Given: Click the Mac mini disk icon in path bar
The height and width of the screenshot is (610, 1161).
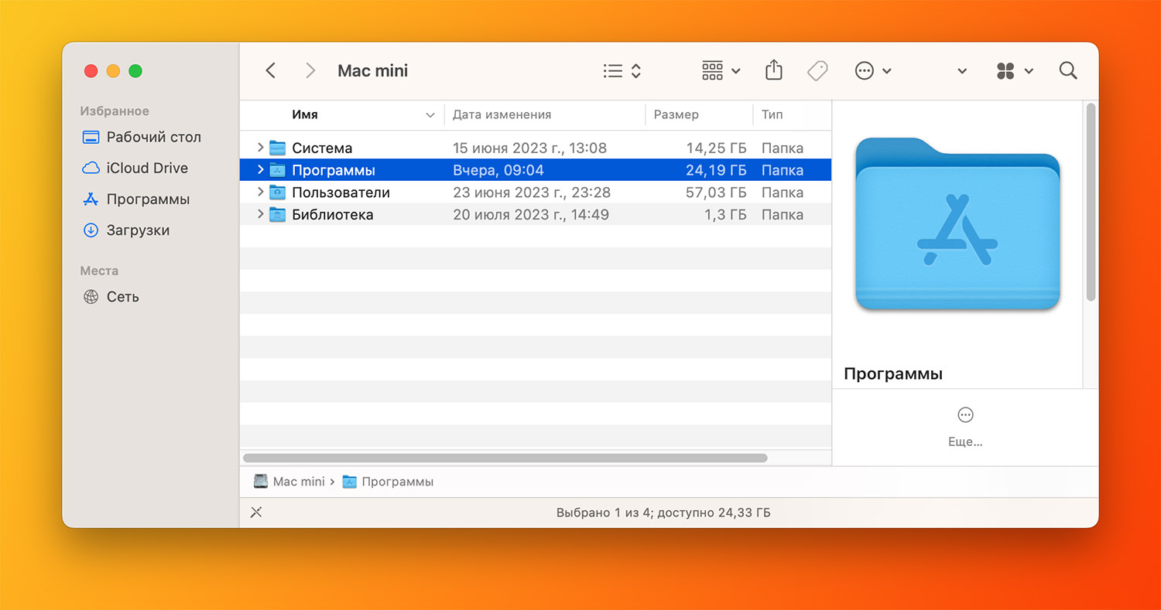Looking at the screenshot, I should tap(261, 481).
